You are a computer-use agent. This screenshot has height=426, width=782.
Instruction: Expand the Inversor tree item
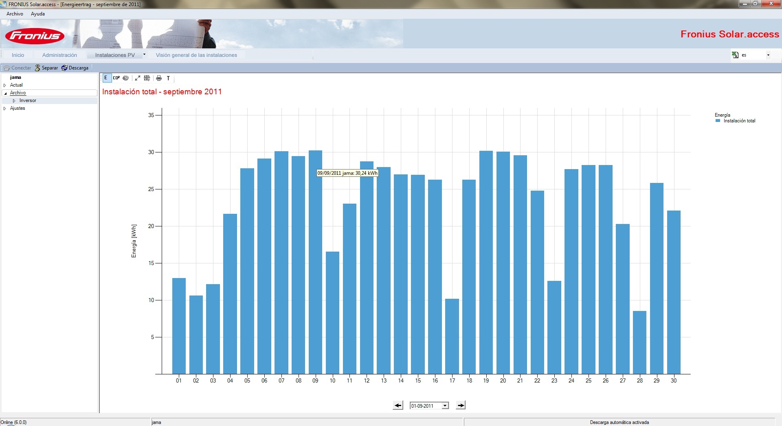click(x=14, y=101)
